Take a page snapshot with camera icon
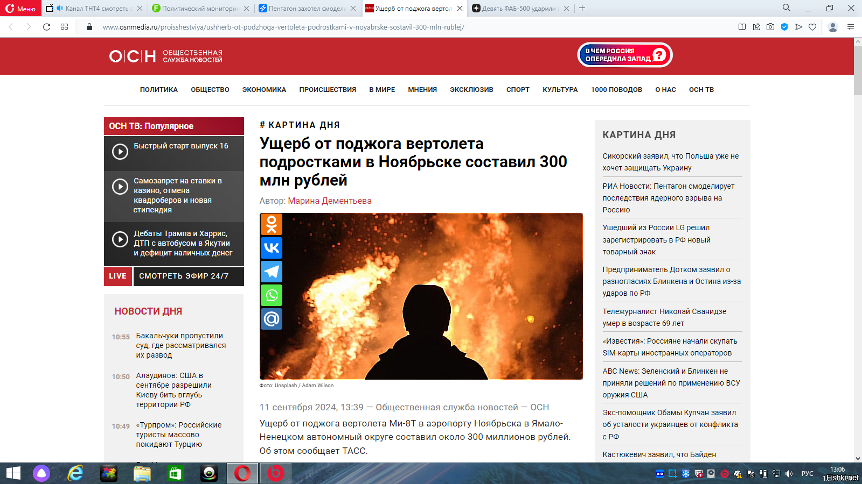The height and width of the screenshot is (484, 862). click(x=770, y=27)
